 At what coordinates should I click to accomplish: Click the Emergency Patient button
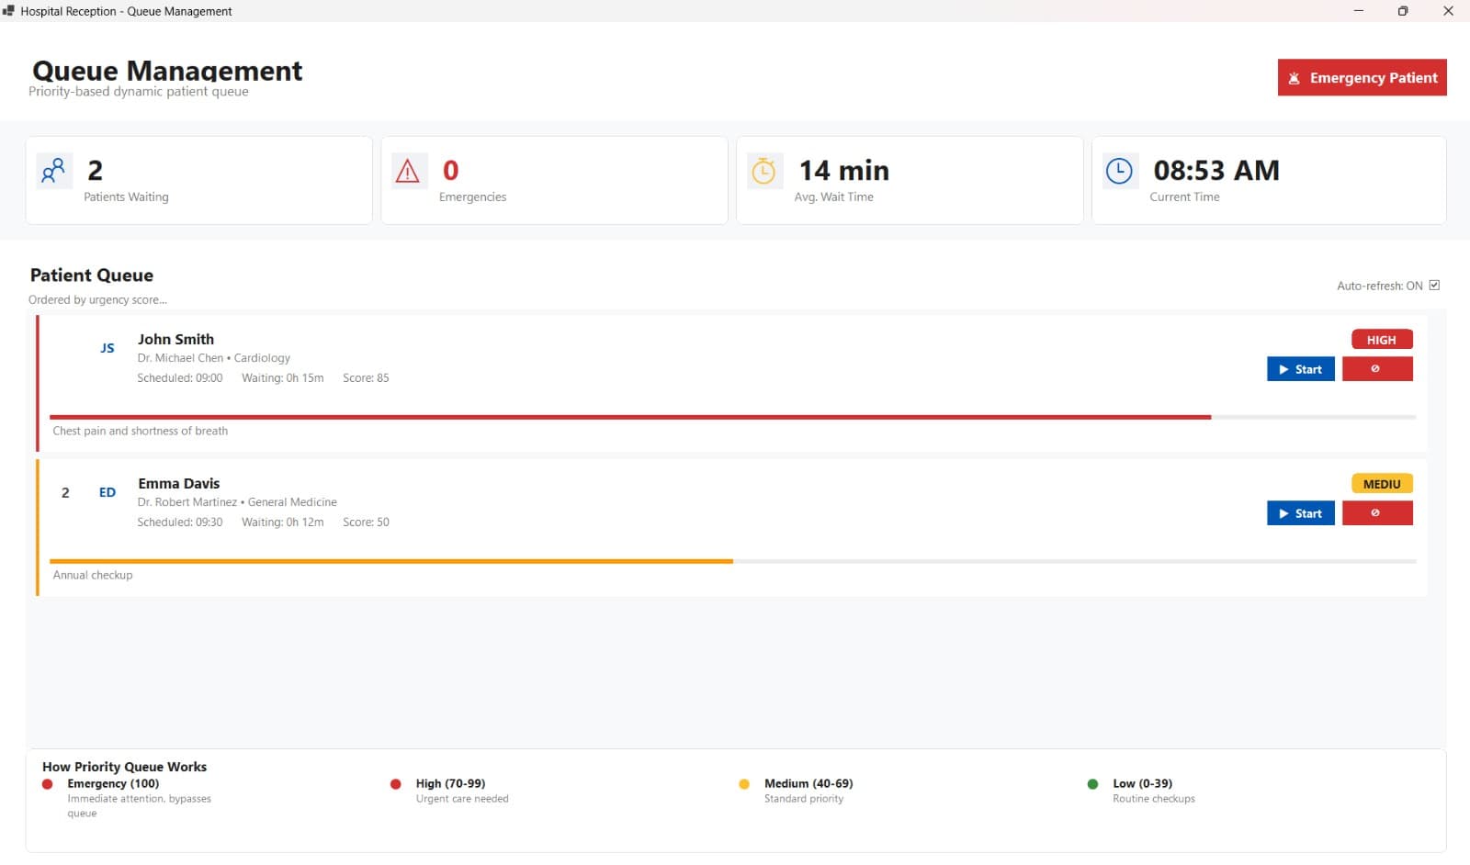(1362, 78)
